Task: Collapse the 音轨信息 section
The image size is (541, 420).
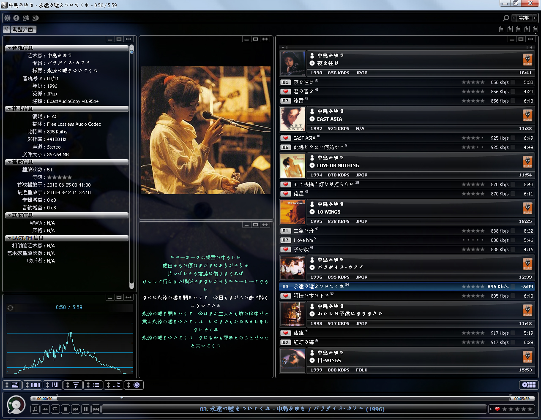Action: coord(66,48)
